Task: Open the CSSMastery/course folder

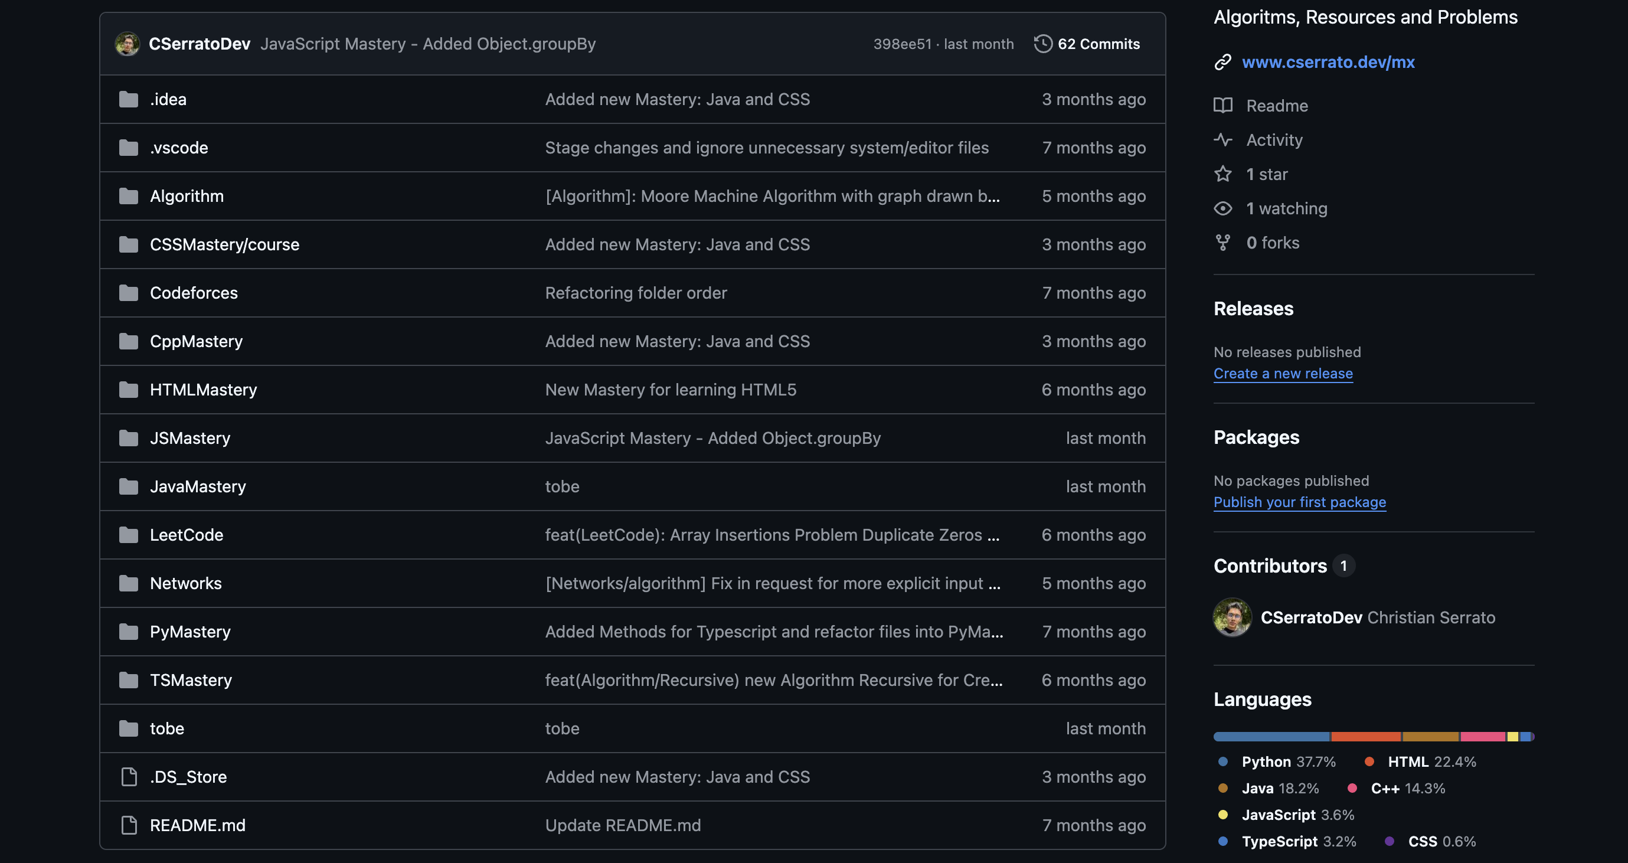Action: [224, 244]
